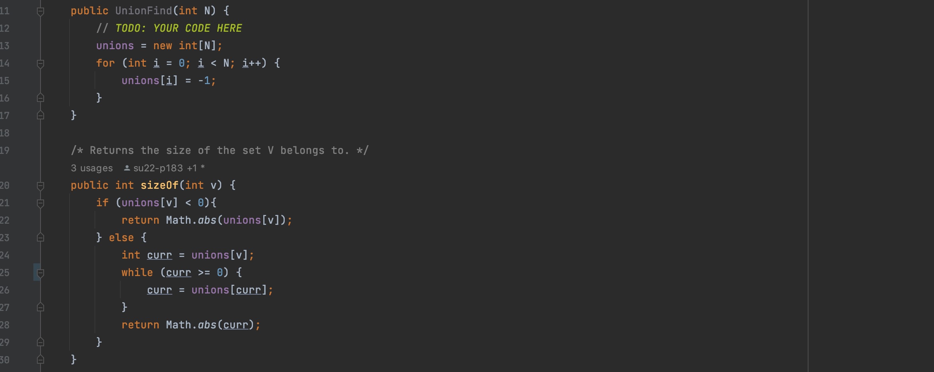The width and height of the screenshot is (934, 372).
Task: Place cursor in the TODO: YOUR CODE HERE comment
Action: click(x=178, y=28)
